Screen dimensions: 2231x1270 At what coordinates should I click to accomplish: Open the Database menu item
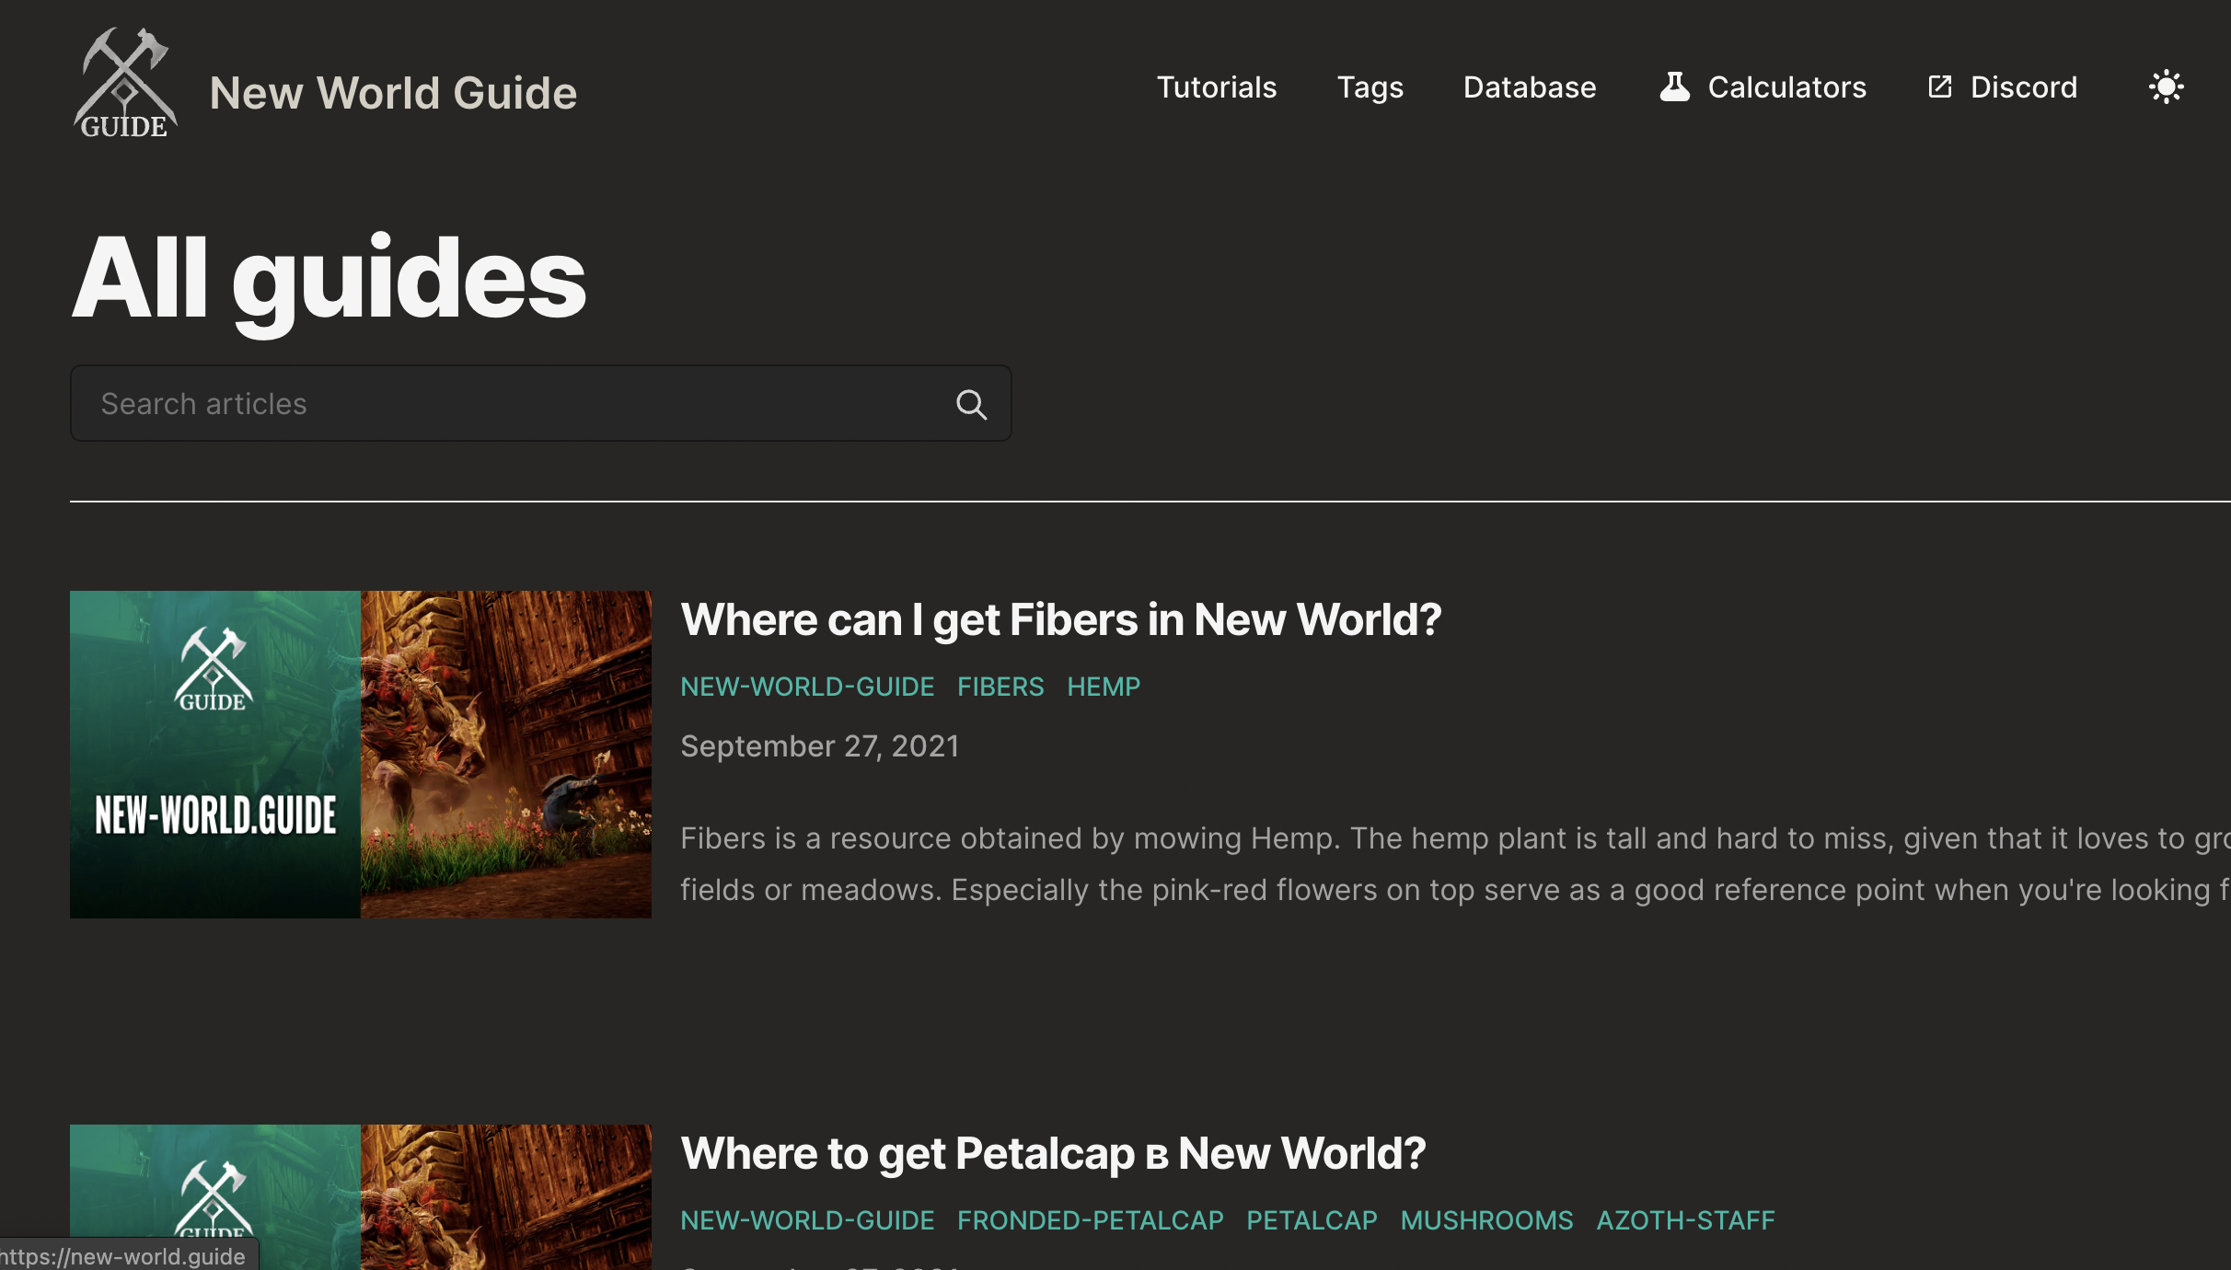(1530, 87)
